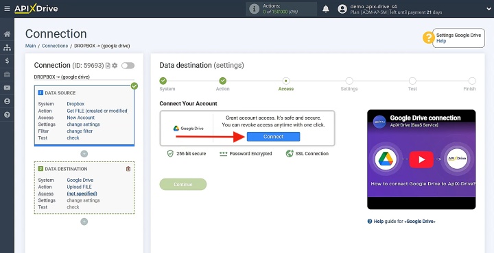Click the Continue button
494x253 pixels.
(x=183, y=184)
